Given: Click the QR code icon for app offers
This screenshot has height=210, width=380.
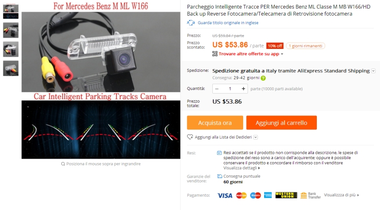Looking at the screenshot, I should (x=215, y=54).
